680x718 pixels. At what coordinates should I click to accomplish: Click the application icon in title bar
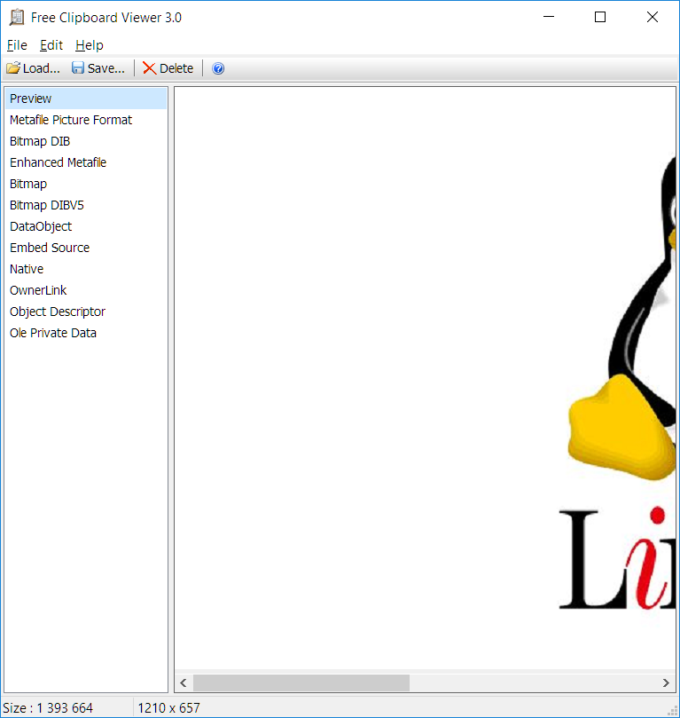pos(16,17)
